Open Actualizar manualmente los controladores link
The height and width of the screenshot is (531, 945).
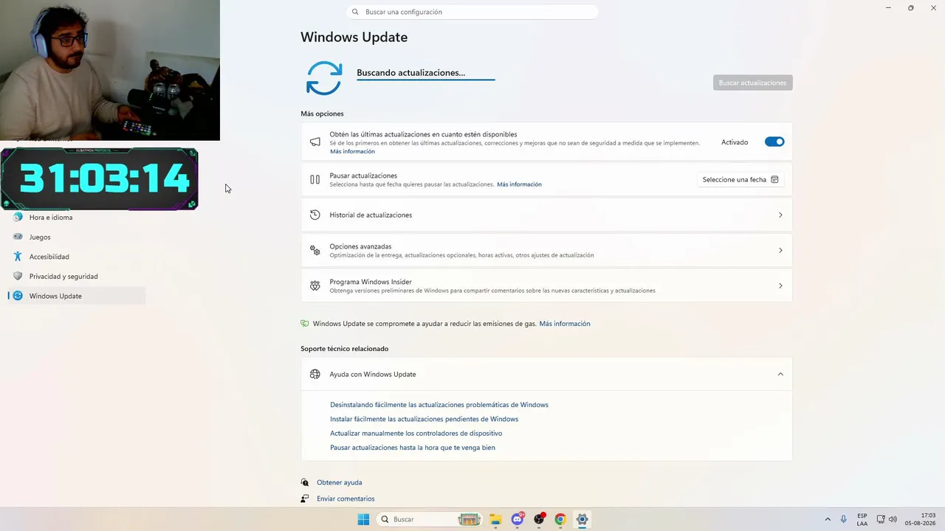pyautogui.click(x=416, y=434)
